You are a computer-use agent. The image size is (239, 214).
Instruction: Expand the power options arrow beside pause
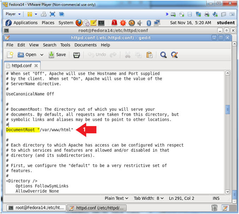click(x=36, y=14)
